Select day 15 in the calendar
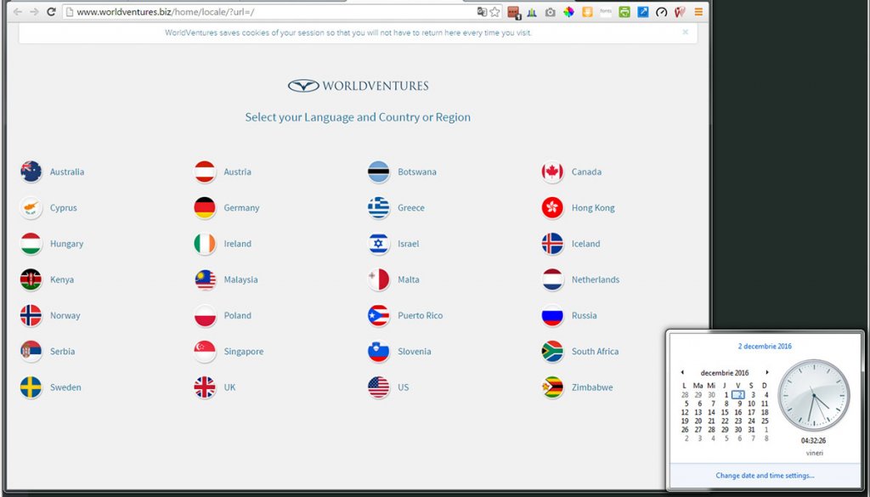The height and width of the screenshot is (497, 870). coord(725,412)
